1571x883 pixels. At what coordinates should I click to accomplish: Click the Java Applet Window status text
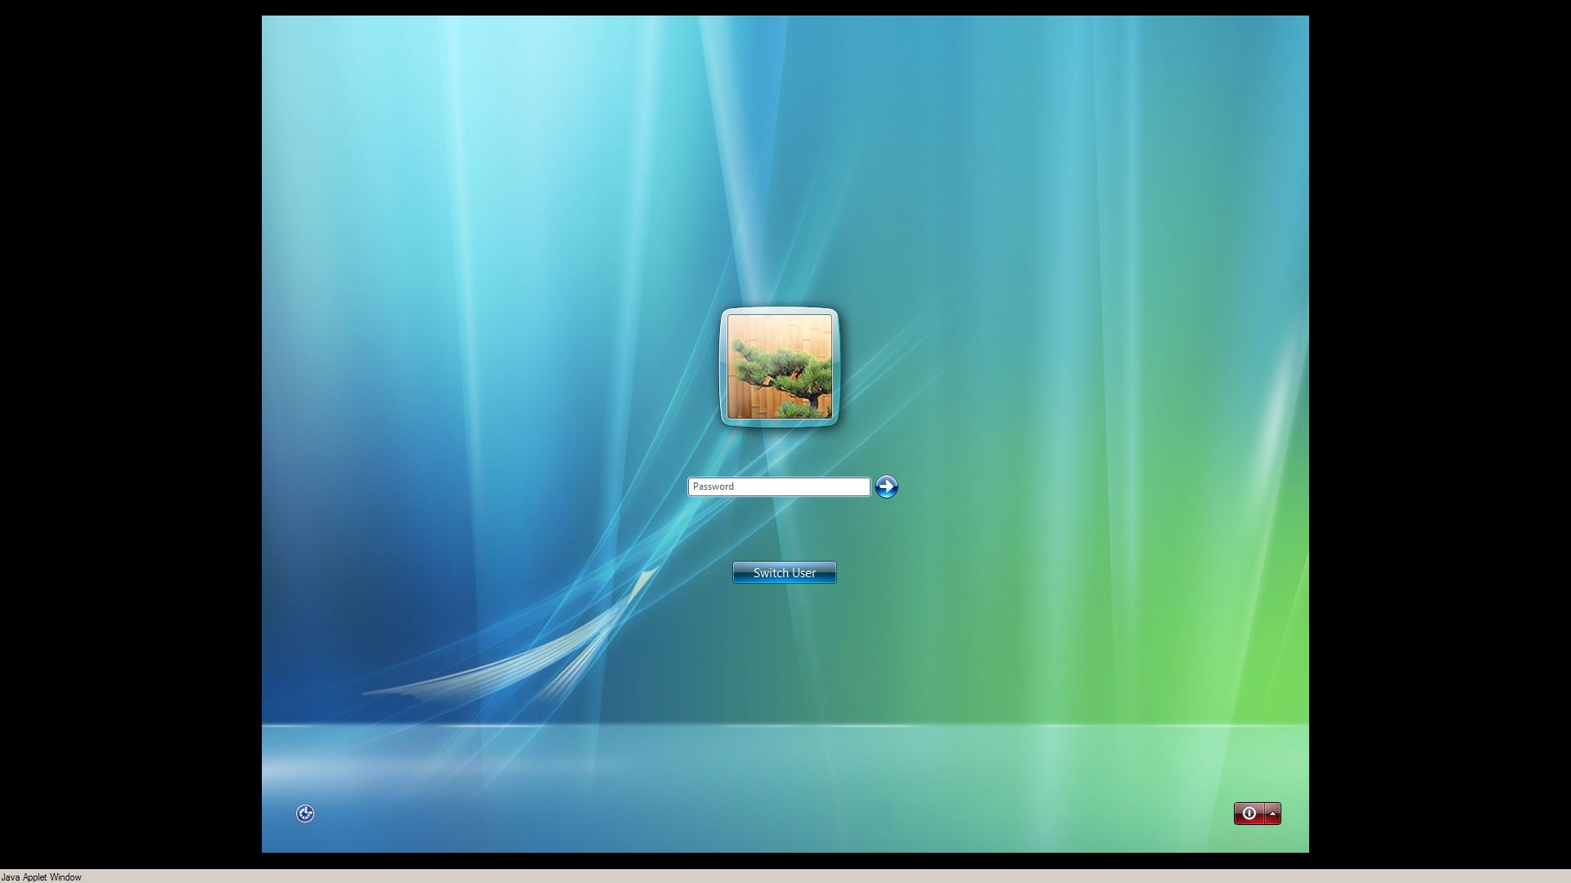[42, 877]
